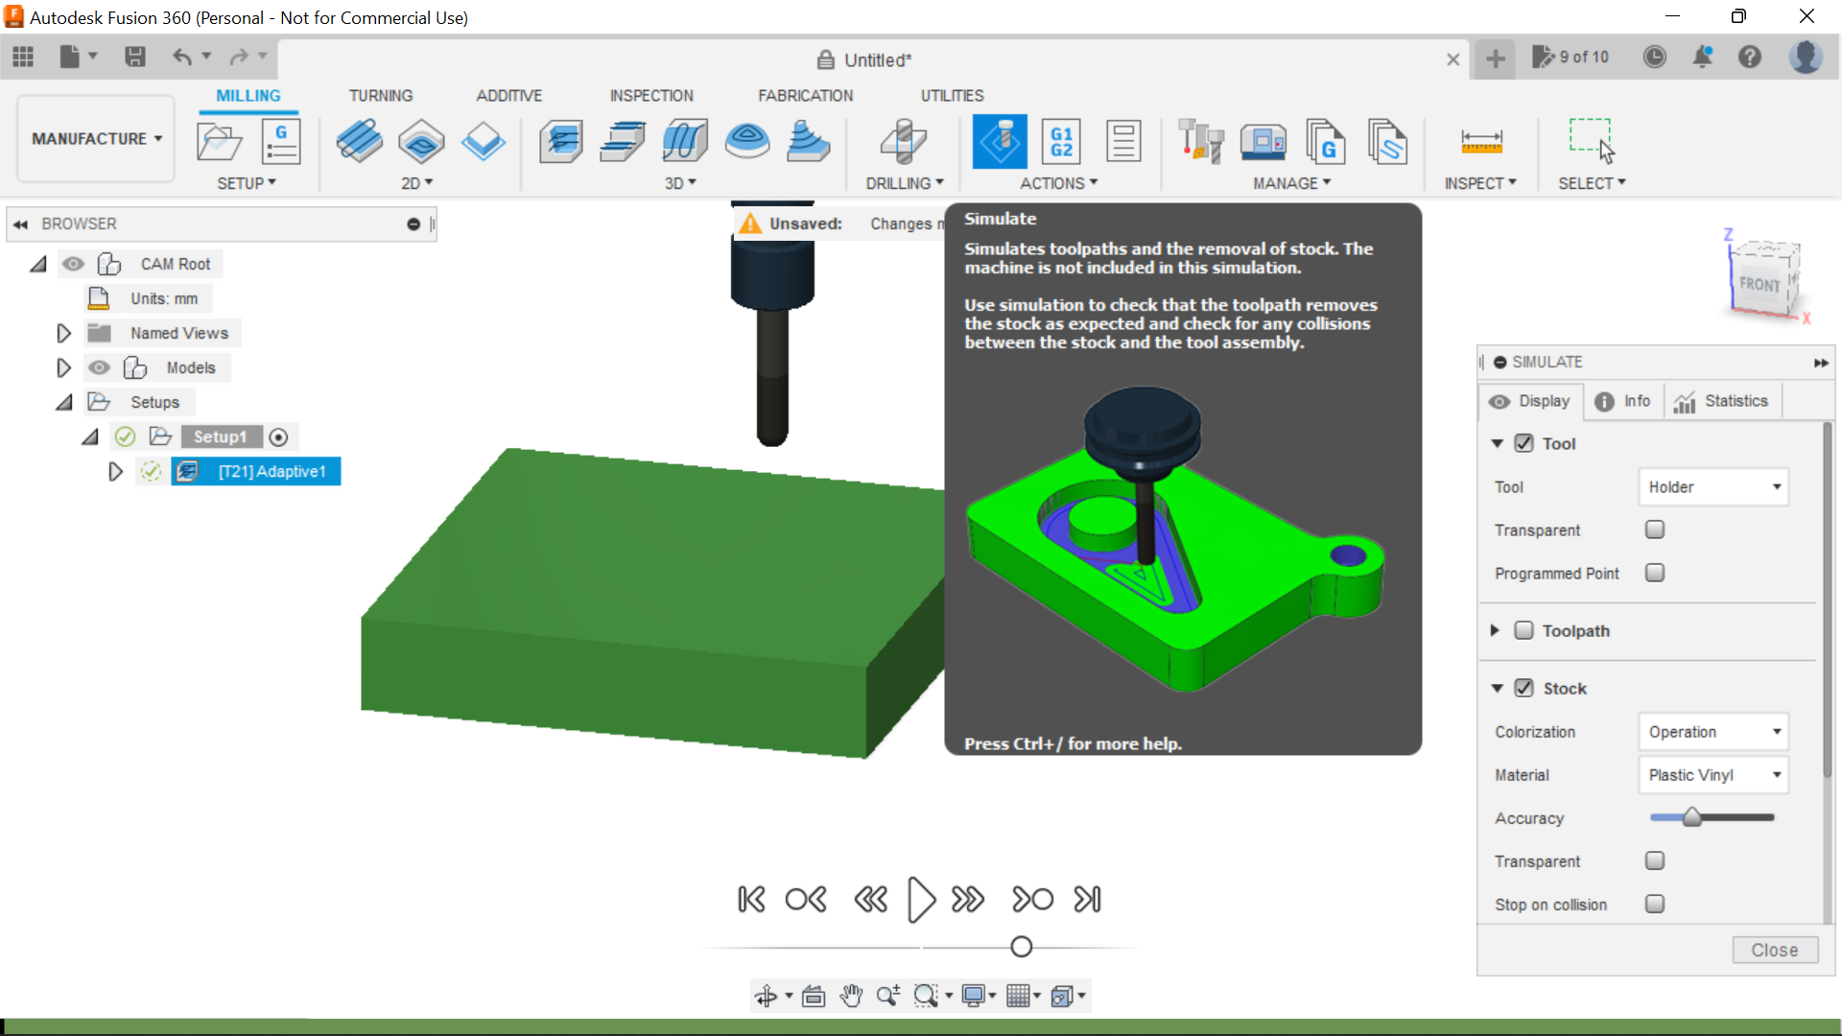Screen dimensions: 1842x1036
Task: Check the Toolpath display checkbox
Action: 1524,630
